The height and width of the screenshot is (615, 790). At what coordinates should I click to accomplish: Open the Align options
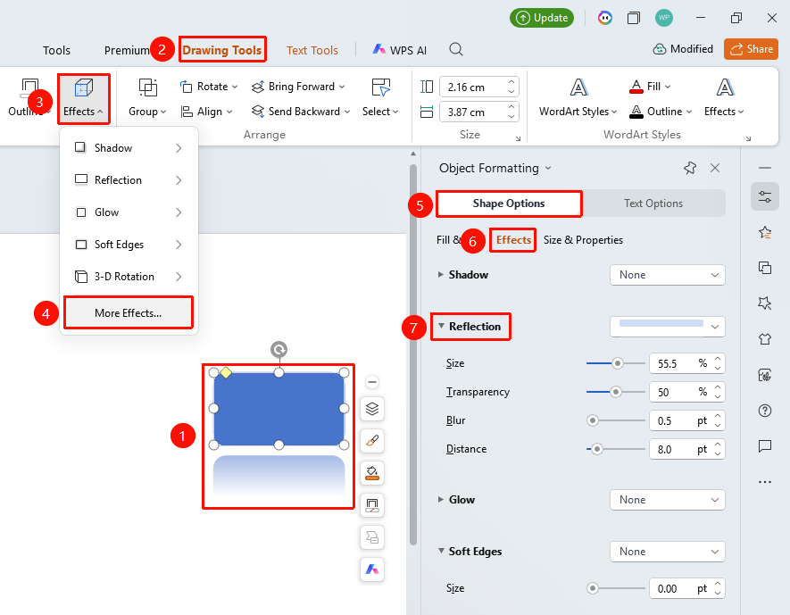tap(206, 112)
